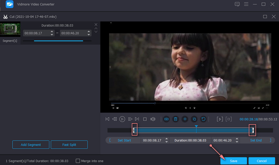The height and width of the screenshot is (165, 279).
Task: Click the Split segment icon
Action: click(x=167, y=119)
